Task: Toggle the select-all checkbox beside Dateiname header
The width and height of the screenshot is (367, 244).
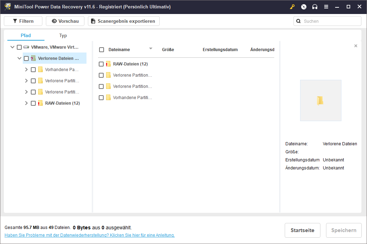Action: coord(102,50)
